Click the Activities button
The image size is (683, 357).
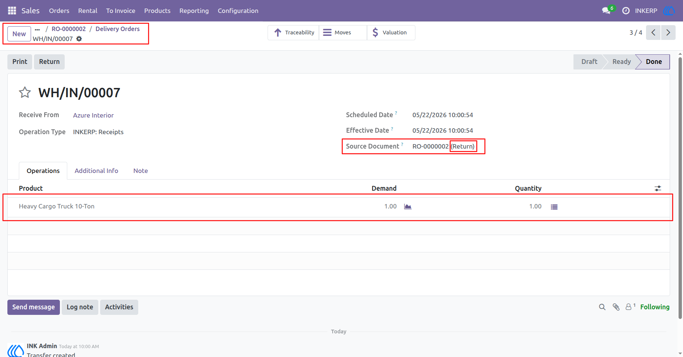pyautogui.click(x=119, y=307)
